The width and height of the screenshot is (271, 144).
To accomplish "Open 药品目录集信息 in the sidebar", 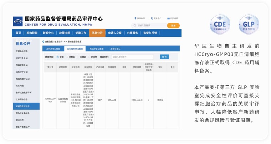I will [x=22, y=113].
